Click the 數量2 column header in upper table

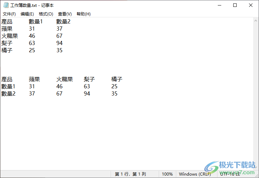(63, 22)
